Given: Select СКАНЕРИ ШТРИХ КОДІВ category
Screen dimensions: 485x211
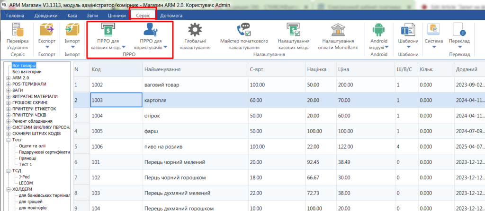Looking at the screenshot, I should click(36, 134).
